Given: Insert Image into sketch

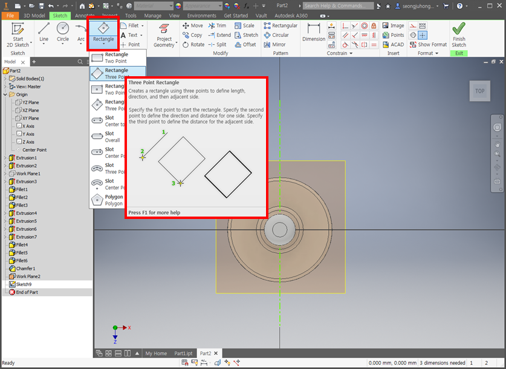Looking at the screenshot, I should [x=393, y=25].
